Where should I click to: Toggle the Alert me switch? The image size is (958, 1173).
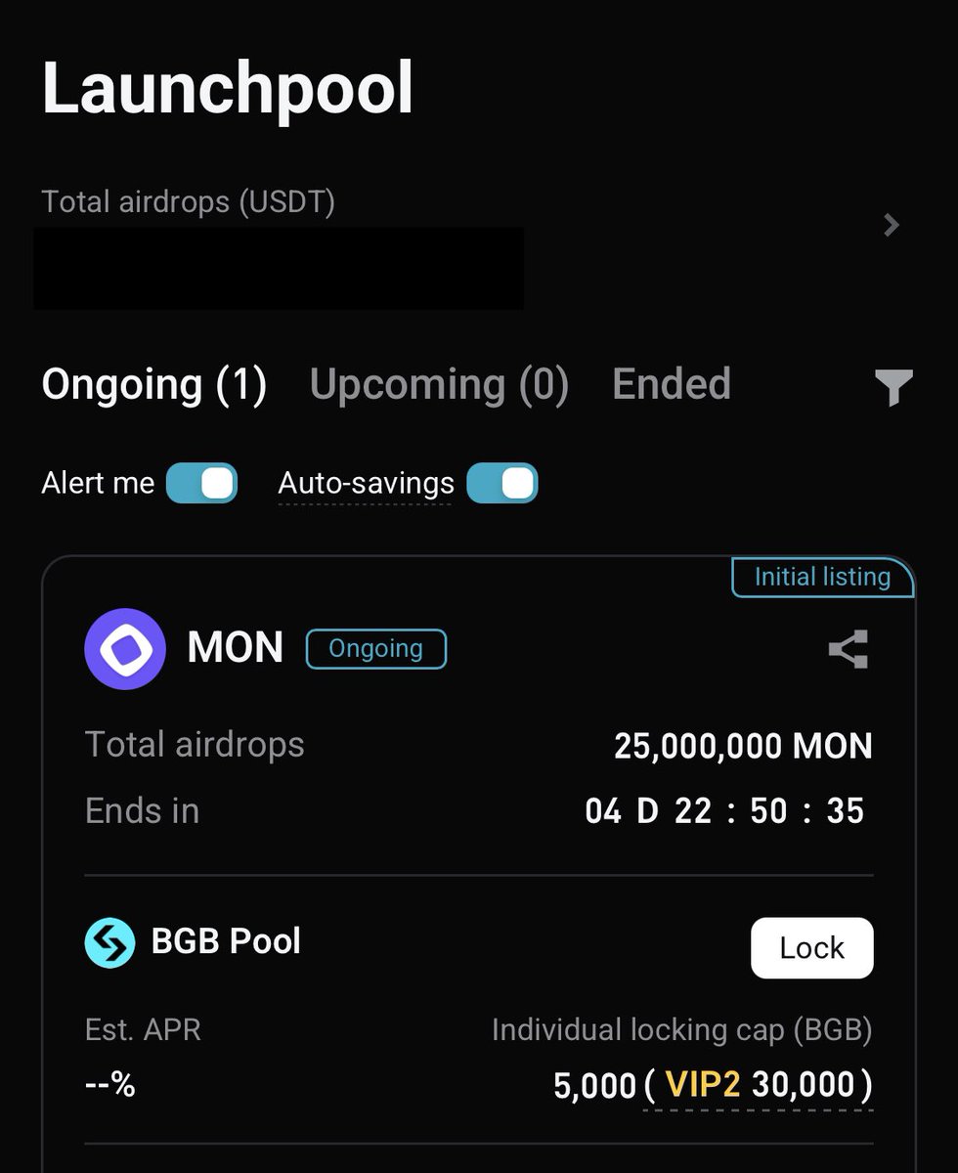click(201, 483)
